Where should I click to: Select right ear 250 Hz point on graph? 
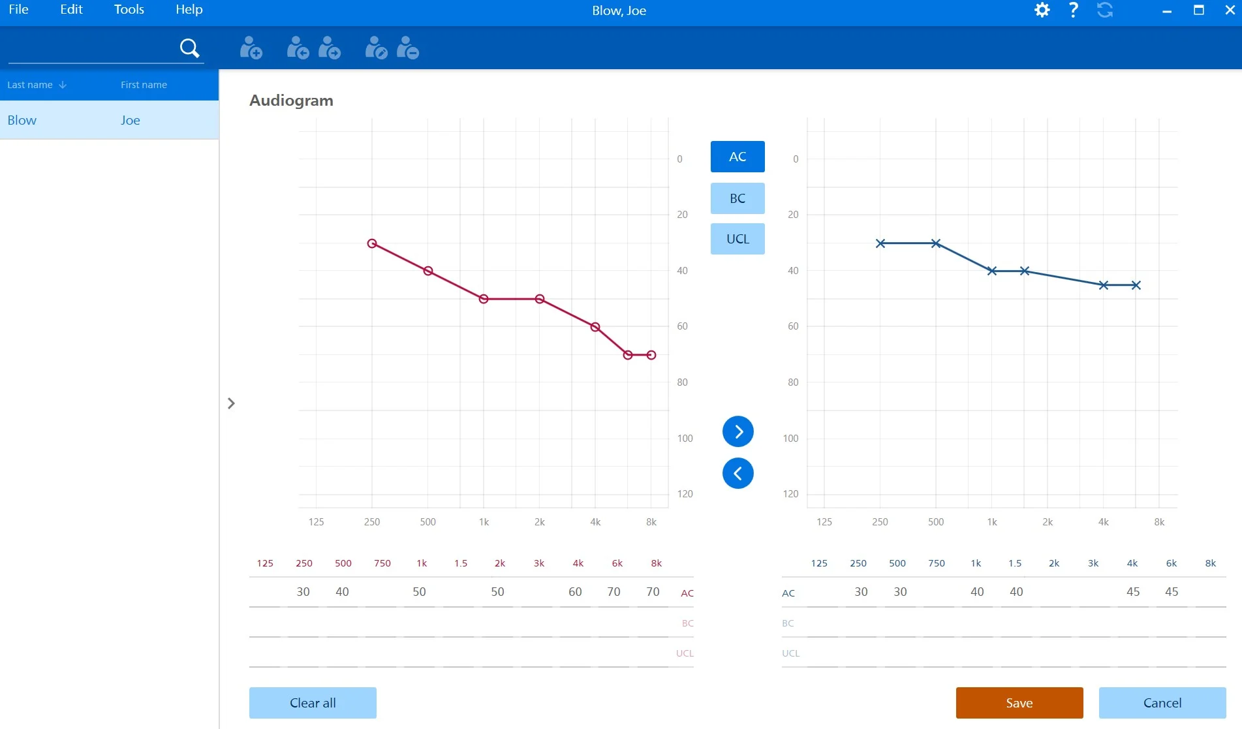pyautogui.click(x=372, y=243)
